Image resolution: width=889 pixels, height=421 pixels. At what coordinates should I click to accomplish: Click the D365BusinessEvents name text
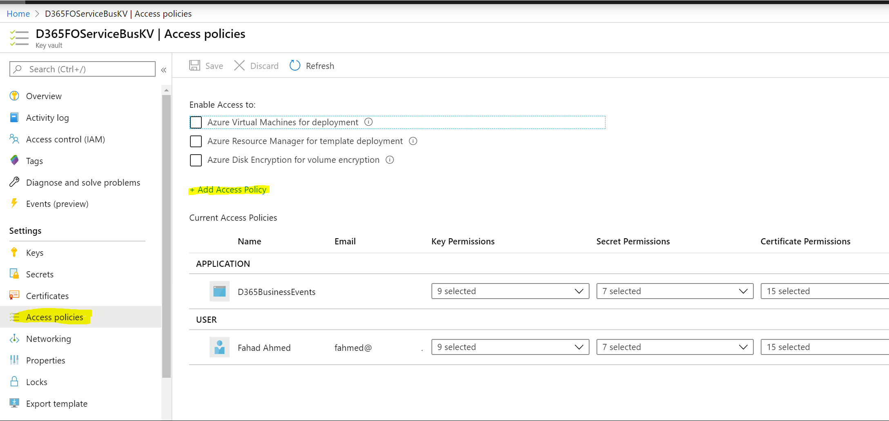[277, 292]
